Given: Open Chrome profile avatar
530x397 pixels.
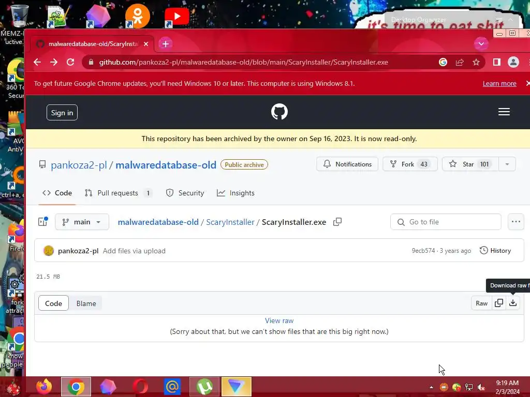Looking at the screenshot, I should 513,62.
